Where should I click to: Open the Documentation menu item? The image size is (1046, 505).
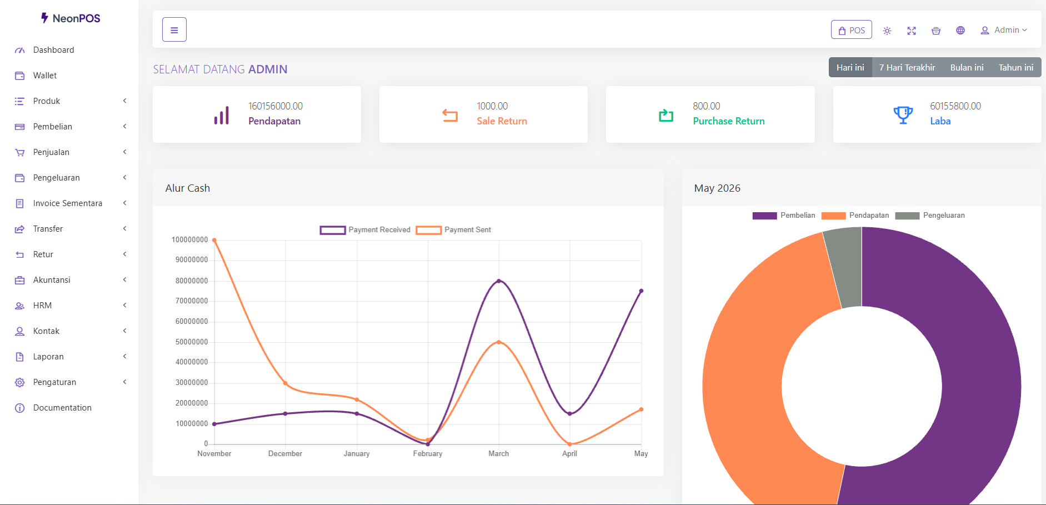point(69,408)
